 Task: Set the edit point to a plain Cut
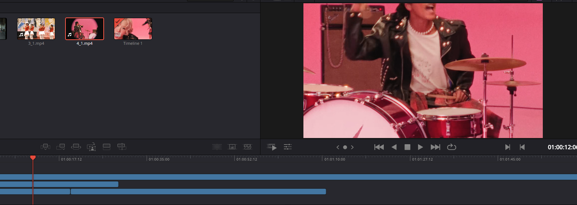[217, 147]
